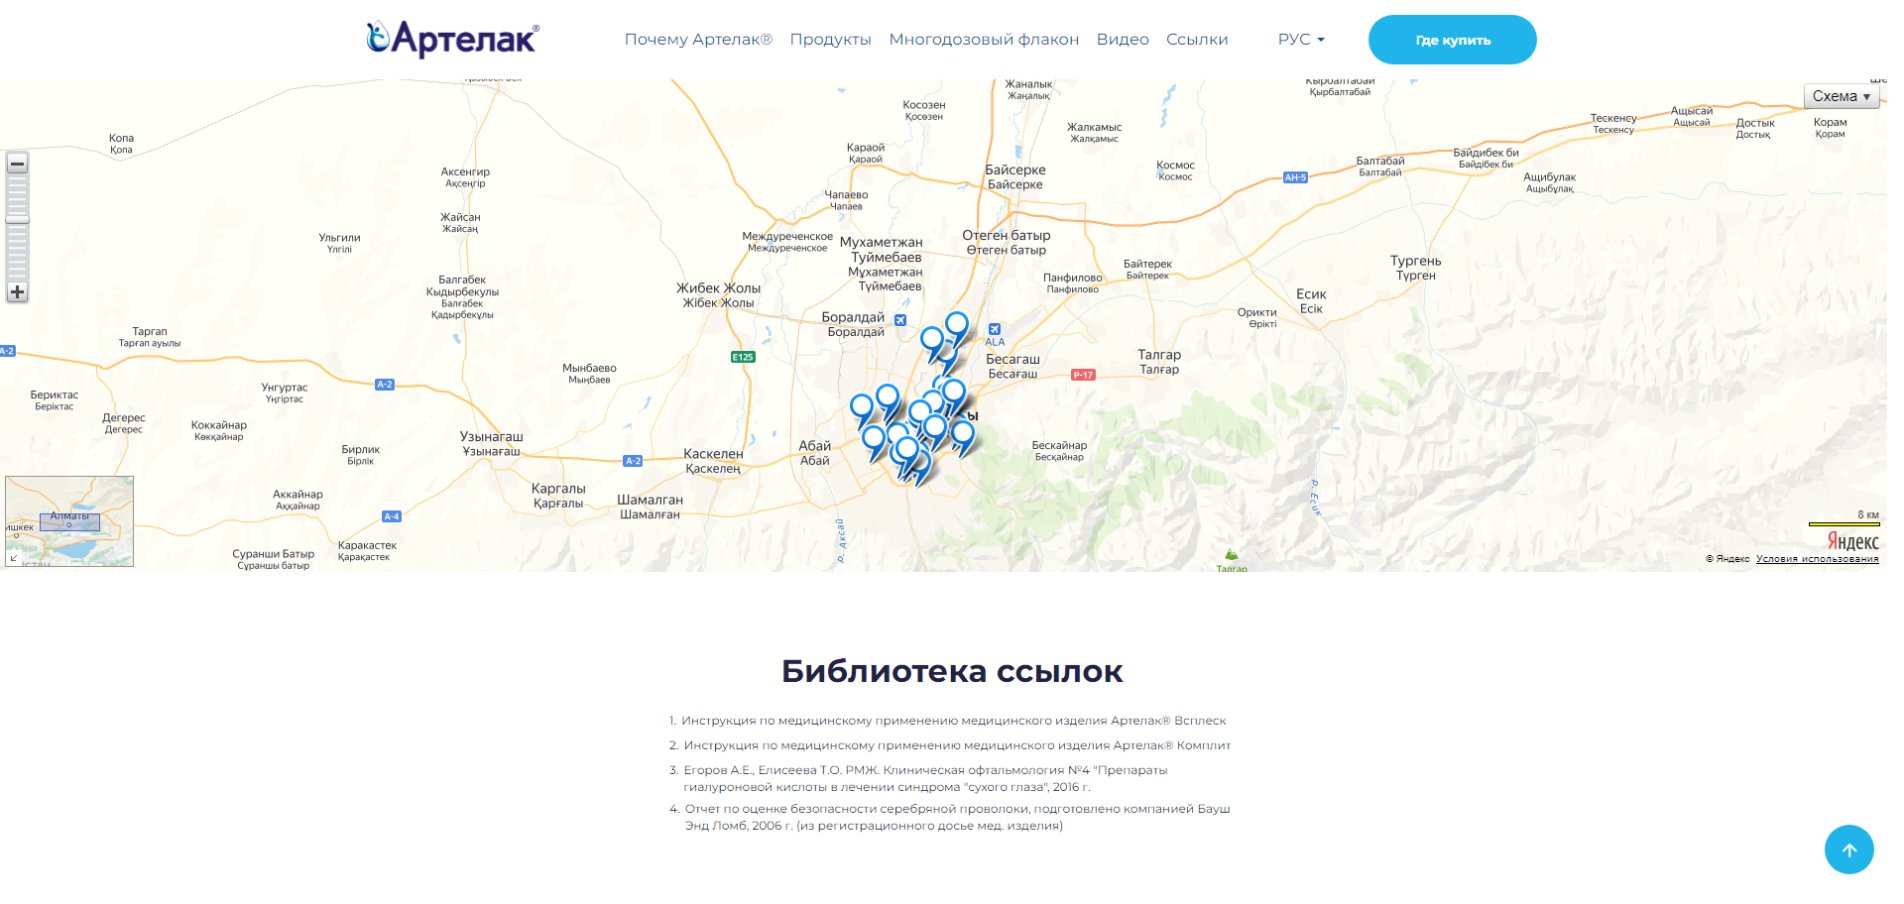The width and height of the screenshot is (1904, 904).
Task: Click the Балтабай label on map
Action: (1380, 167)
